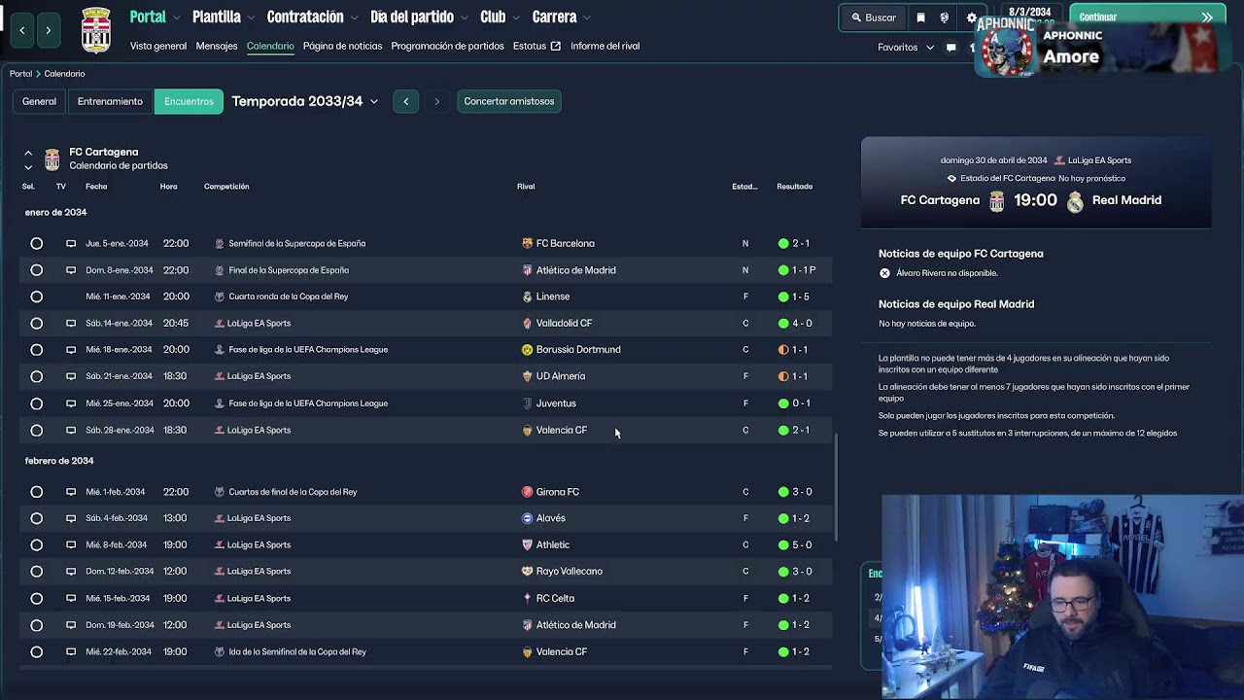
Task: Click the Borussia Dortmund badge icon
Action: click(x=527, y=350)
